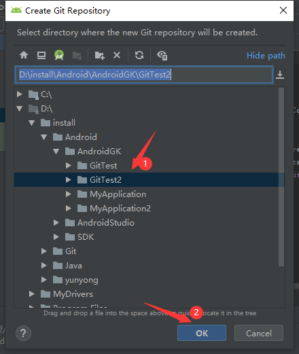
Task: Expand the MyApplication folder arrow
Action: pyautogui.click(x=68, y=194)
